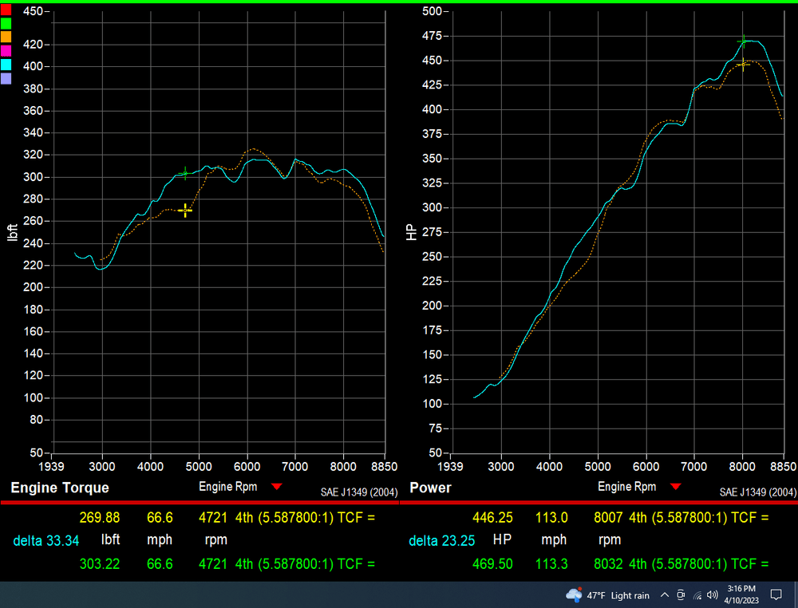Open the Power graph's Engine Rpm dropdown
The height and width of the screenshot is (608, 798).
tap(676, 487)
